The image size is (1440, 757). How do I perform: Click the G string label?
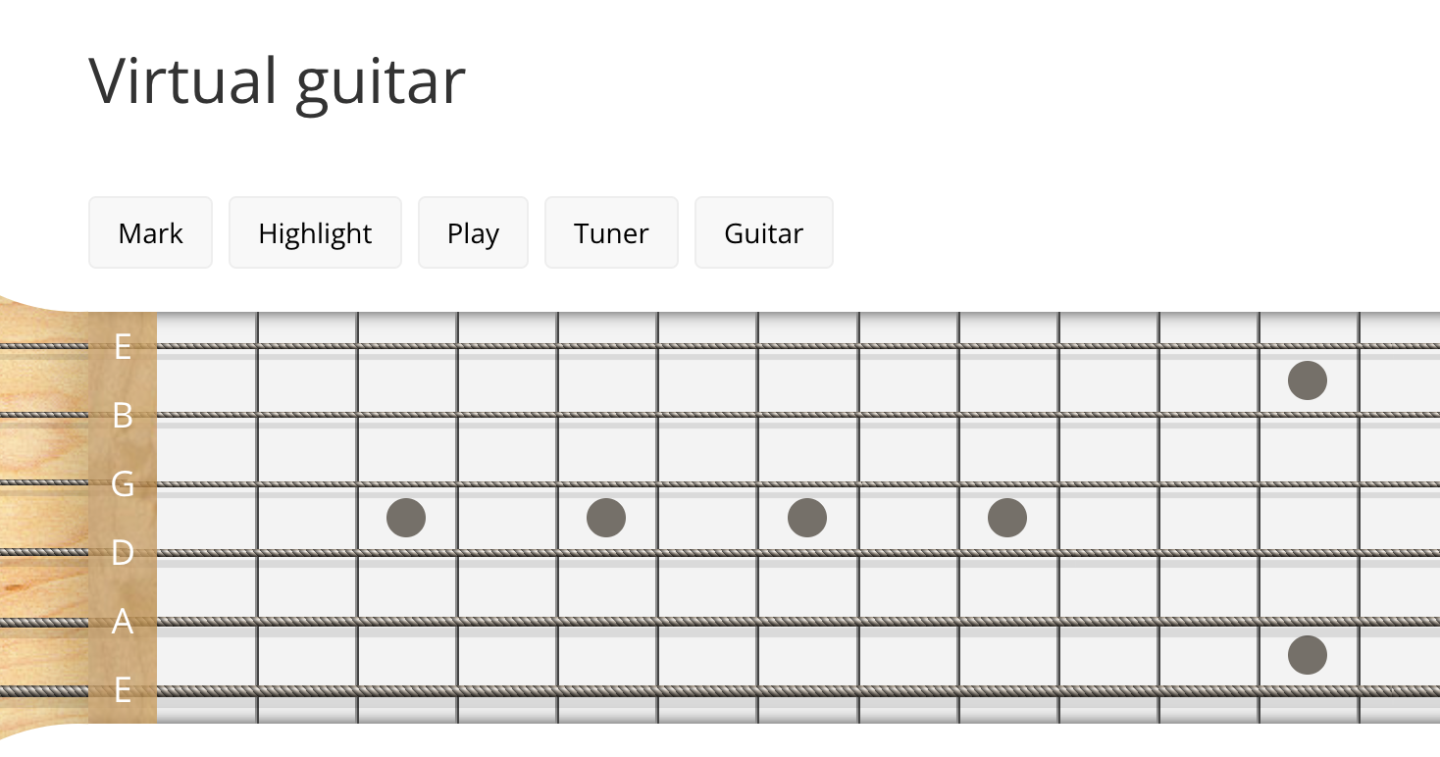coord(123,483)
